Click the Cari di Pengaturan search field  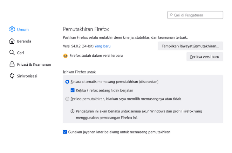pos(195,15)
